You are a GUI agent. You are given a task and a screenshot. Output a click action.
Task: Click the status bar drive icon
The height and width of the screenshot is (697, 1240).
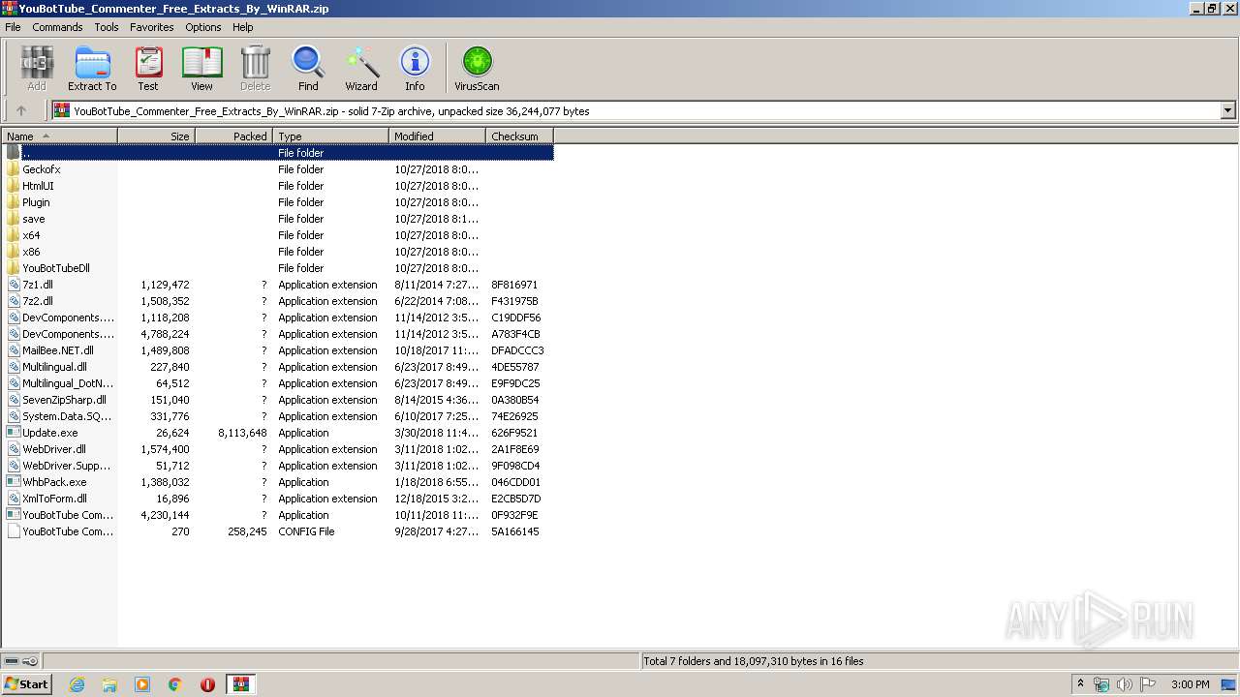(12, 661)
